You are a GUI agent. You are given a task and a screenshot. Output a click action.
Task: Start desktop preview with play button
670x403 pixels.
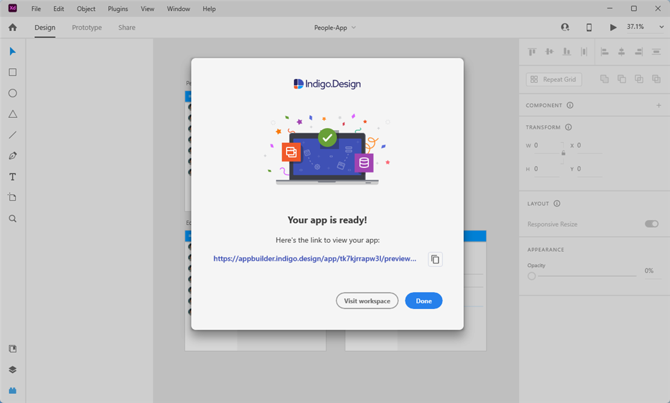tap(613, 27)
